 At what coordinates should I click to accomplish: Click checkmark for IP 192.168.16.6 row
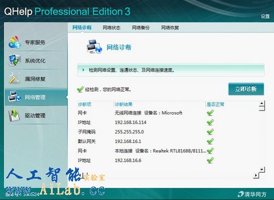(210, 160)
